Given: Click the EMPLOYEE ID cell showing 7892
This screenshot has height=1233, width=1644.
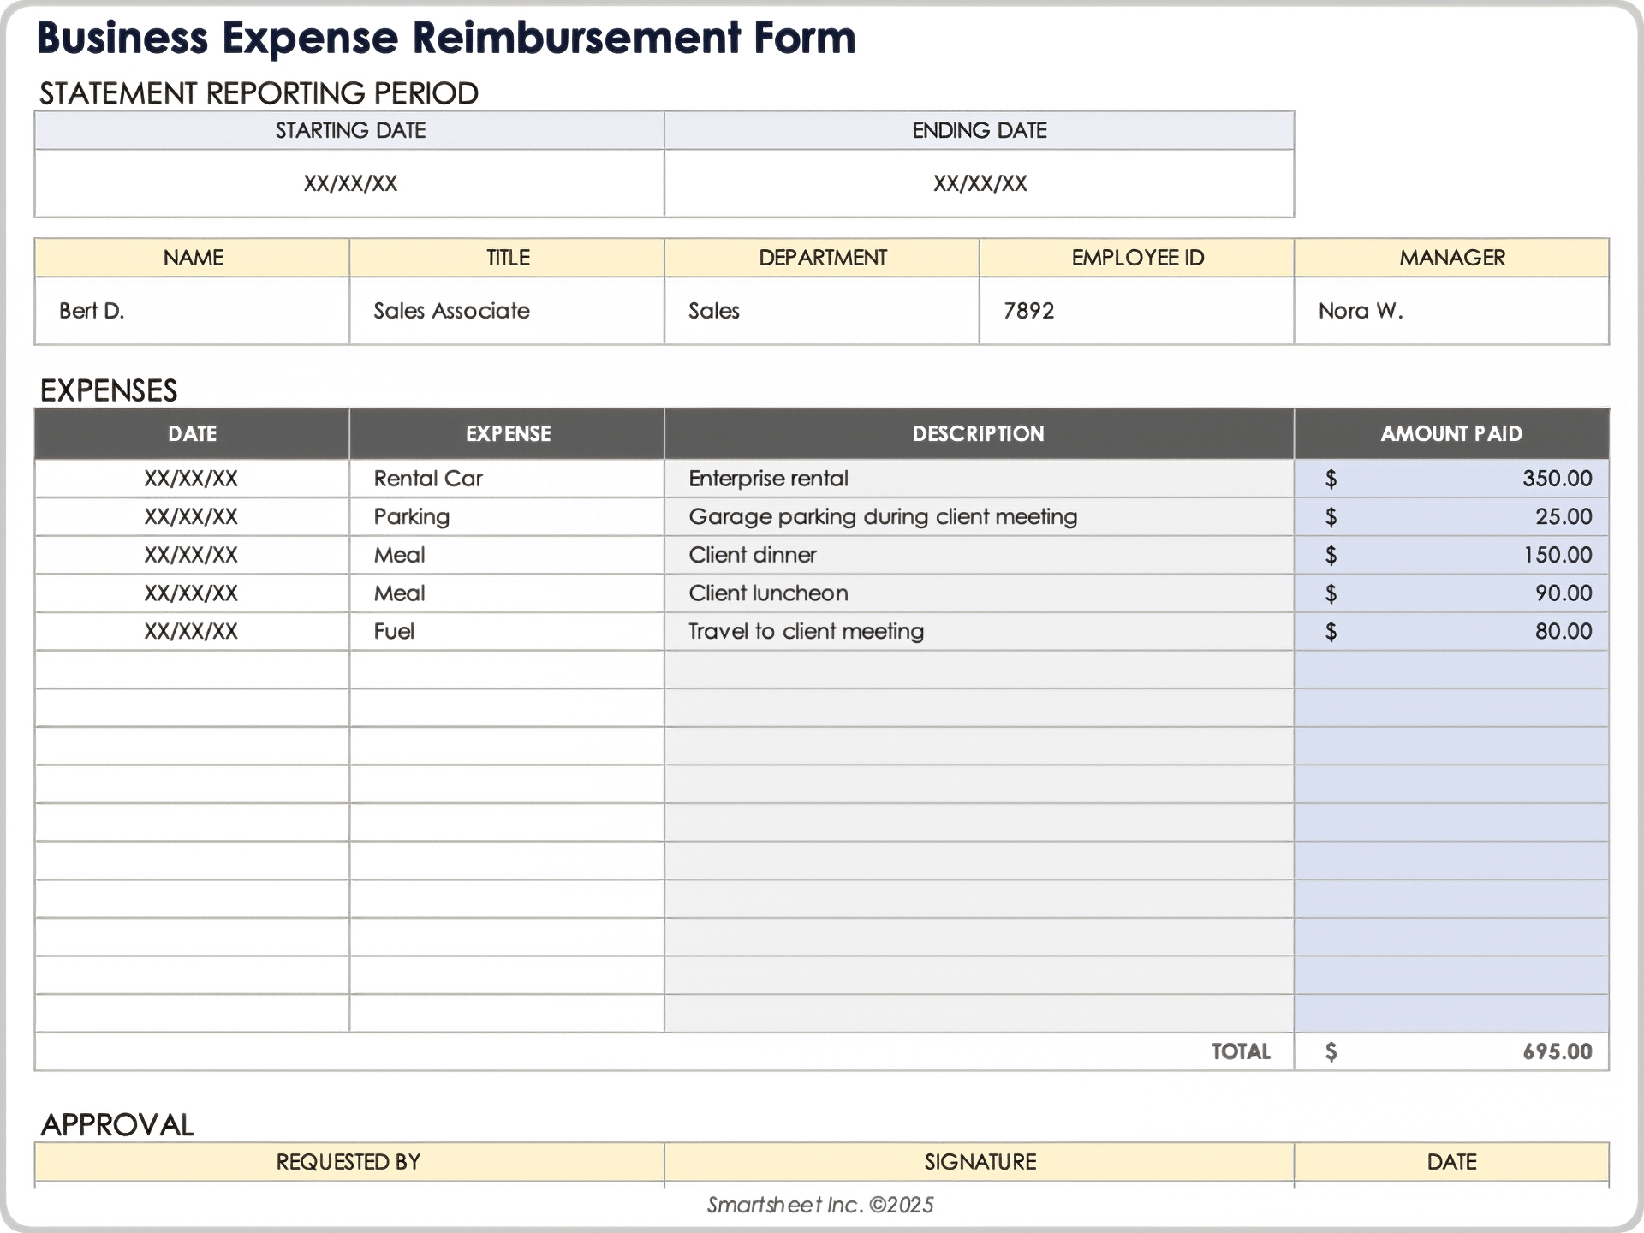Looking at the screenshot, I should 1135,311.
